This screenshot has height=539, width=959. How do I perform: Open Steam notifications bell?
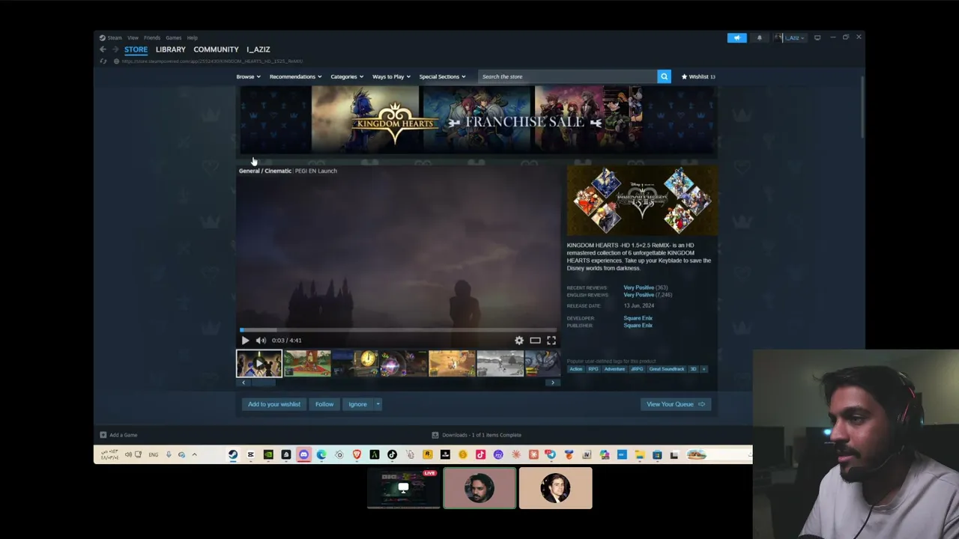coord(759,37)
